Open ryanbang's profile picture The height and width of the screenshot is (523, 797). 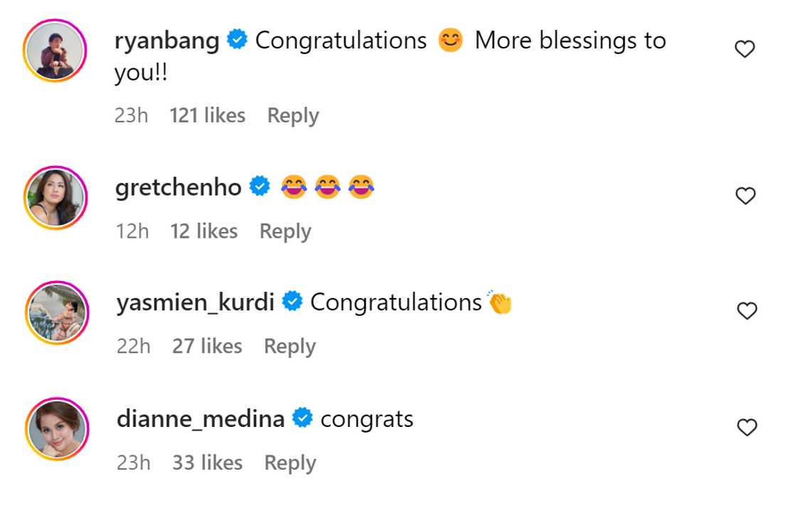[56, 51]
